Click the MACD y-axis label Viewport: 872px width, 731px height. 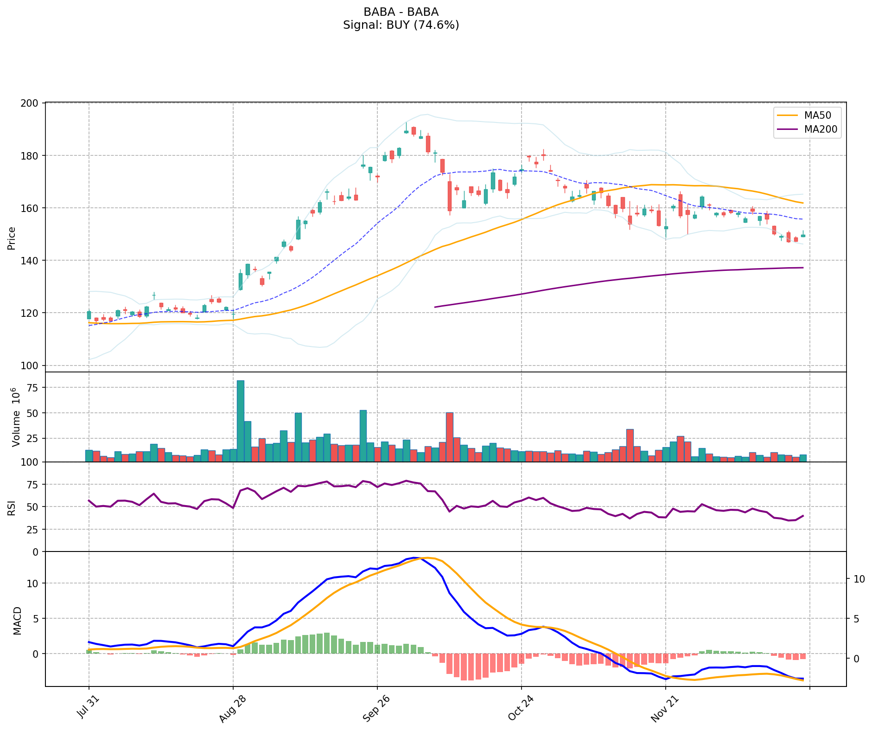click(17, 620)
